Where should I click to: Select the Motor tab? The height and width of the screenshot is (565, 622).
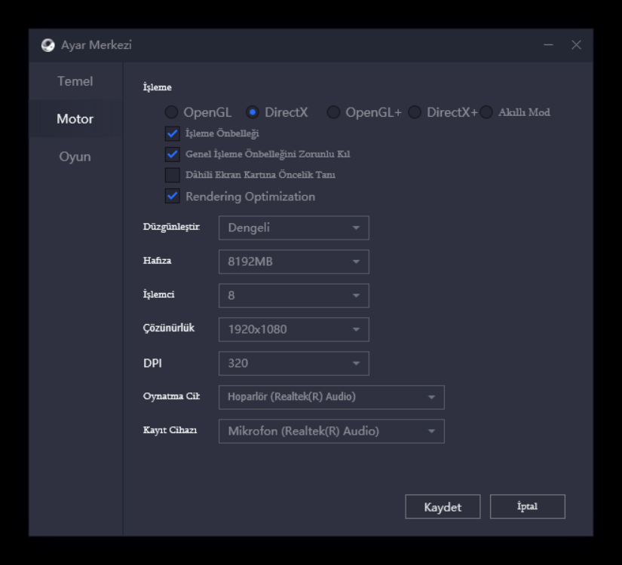tap(75, 118)
